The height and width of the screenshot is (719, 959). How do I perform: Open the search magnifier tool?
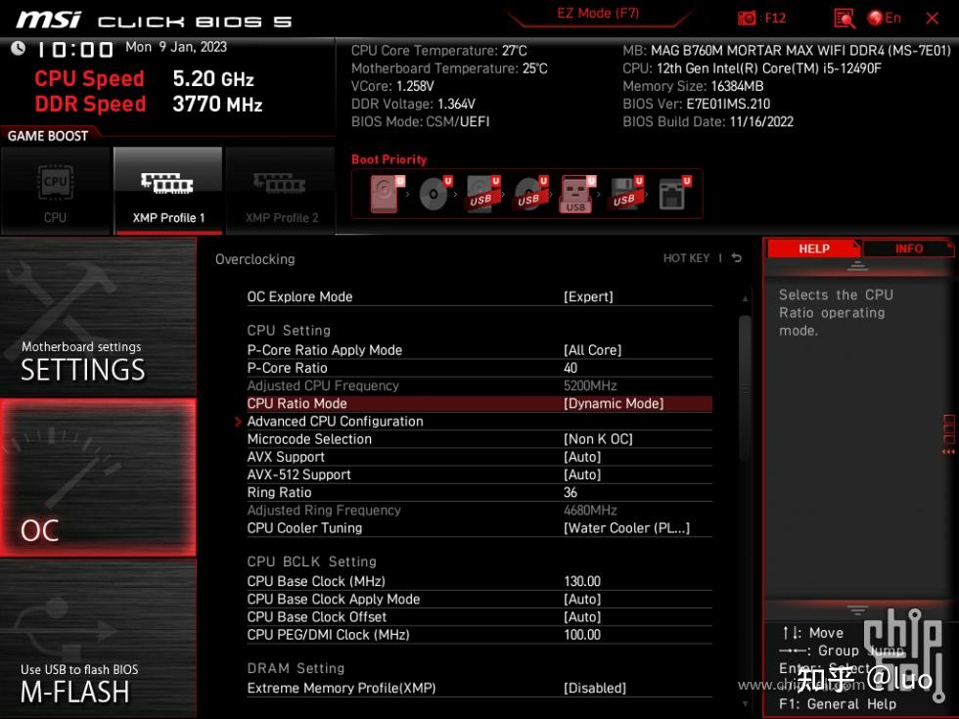(x=843, y=17)
